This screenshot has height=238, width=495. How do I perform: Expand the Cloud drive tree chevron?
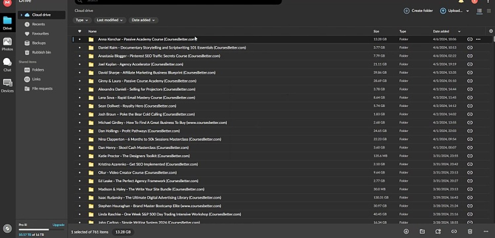click(22, 15)
